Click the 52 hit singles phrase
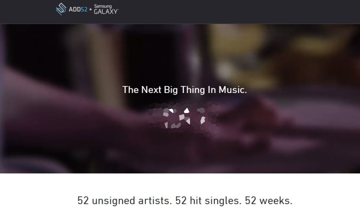Image resolution: width=360 pixels, height=210 pixels. coord(208,200)
